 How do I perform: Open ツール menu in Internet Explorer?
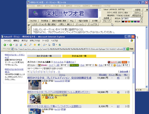[46, 40]
